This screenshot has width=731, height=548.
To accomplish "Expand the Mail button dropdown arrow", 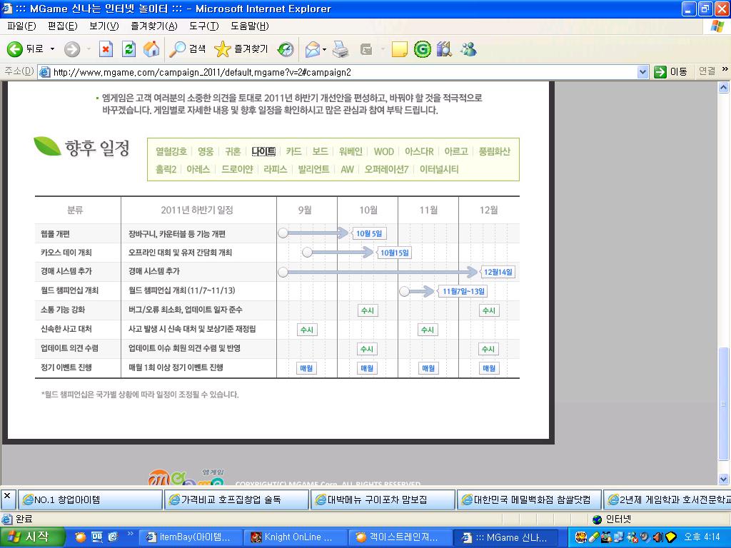I will [x=325, y=49].
